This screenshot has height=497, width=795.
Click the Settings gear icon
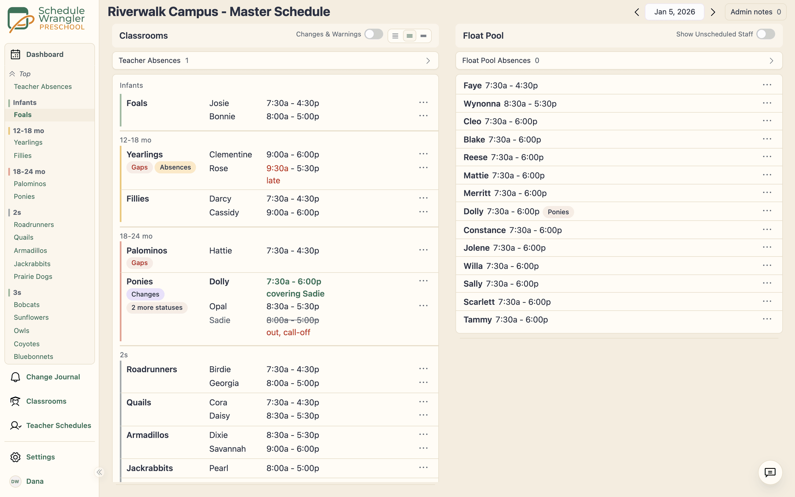pos(15,457)
